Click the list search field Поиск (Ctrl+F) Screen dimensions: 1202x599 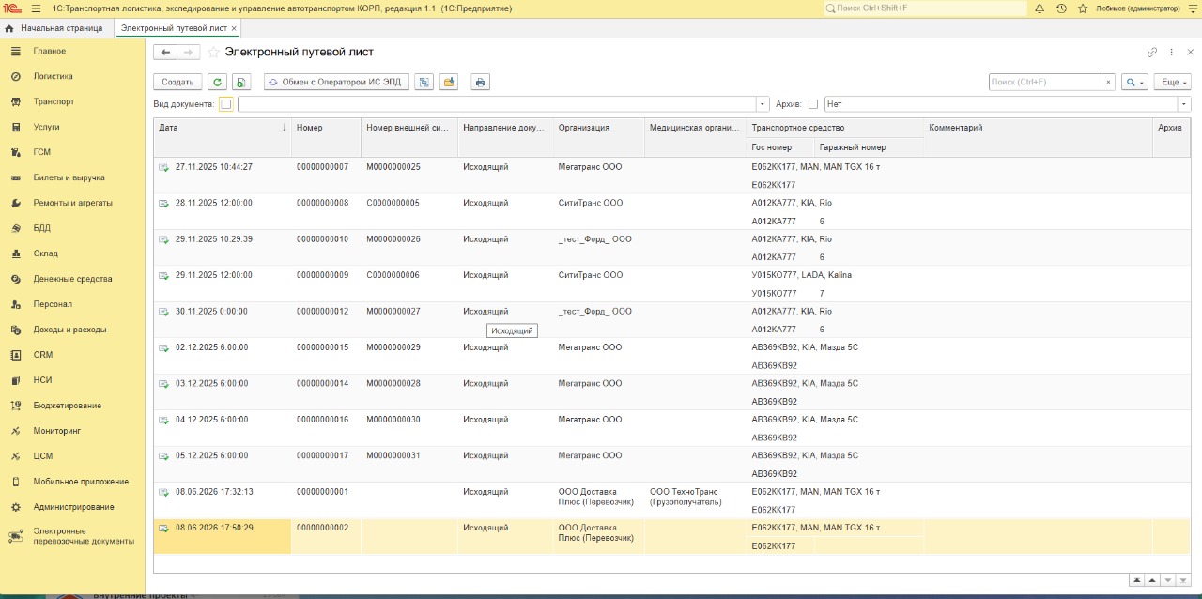point(1045,83)
